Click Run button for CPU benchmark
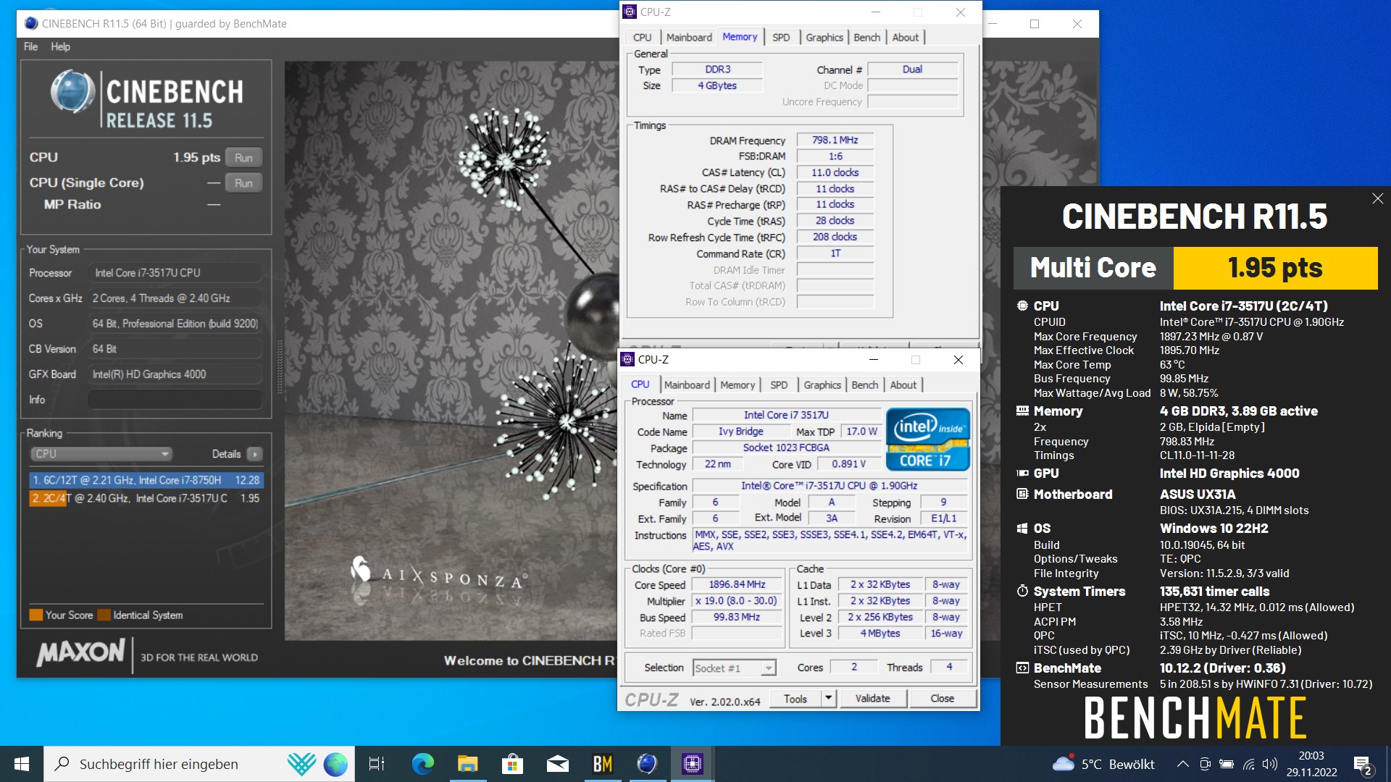Image resolution: width=1391 pixels, height=782 pixels. pyautogui.click(x=243, y=158)
